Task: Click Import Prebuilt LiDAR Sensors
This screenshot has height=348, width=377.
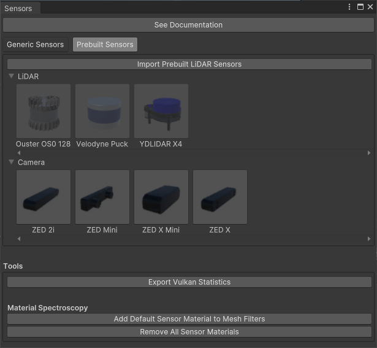Action: pos(189,64)
